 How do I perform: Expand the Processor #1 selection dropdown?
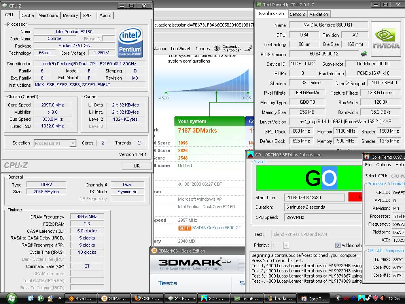pyautogui.click(x=73, y=143)
